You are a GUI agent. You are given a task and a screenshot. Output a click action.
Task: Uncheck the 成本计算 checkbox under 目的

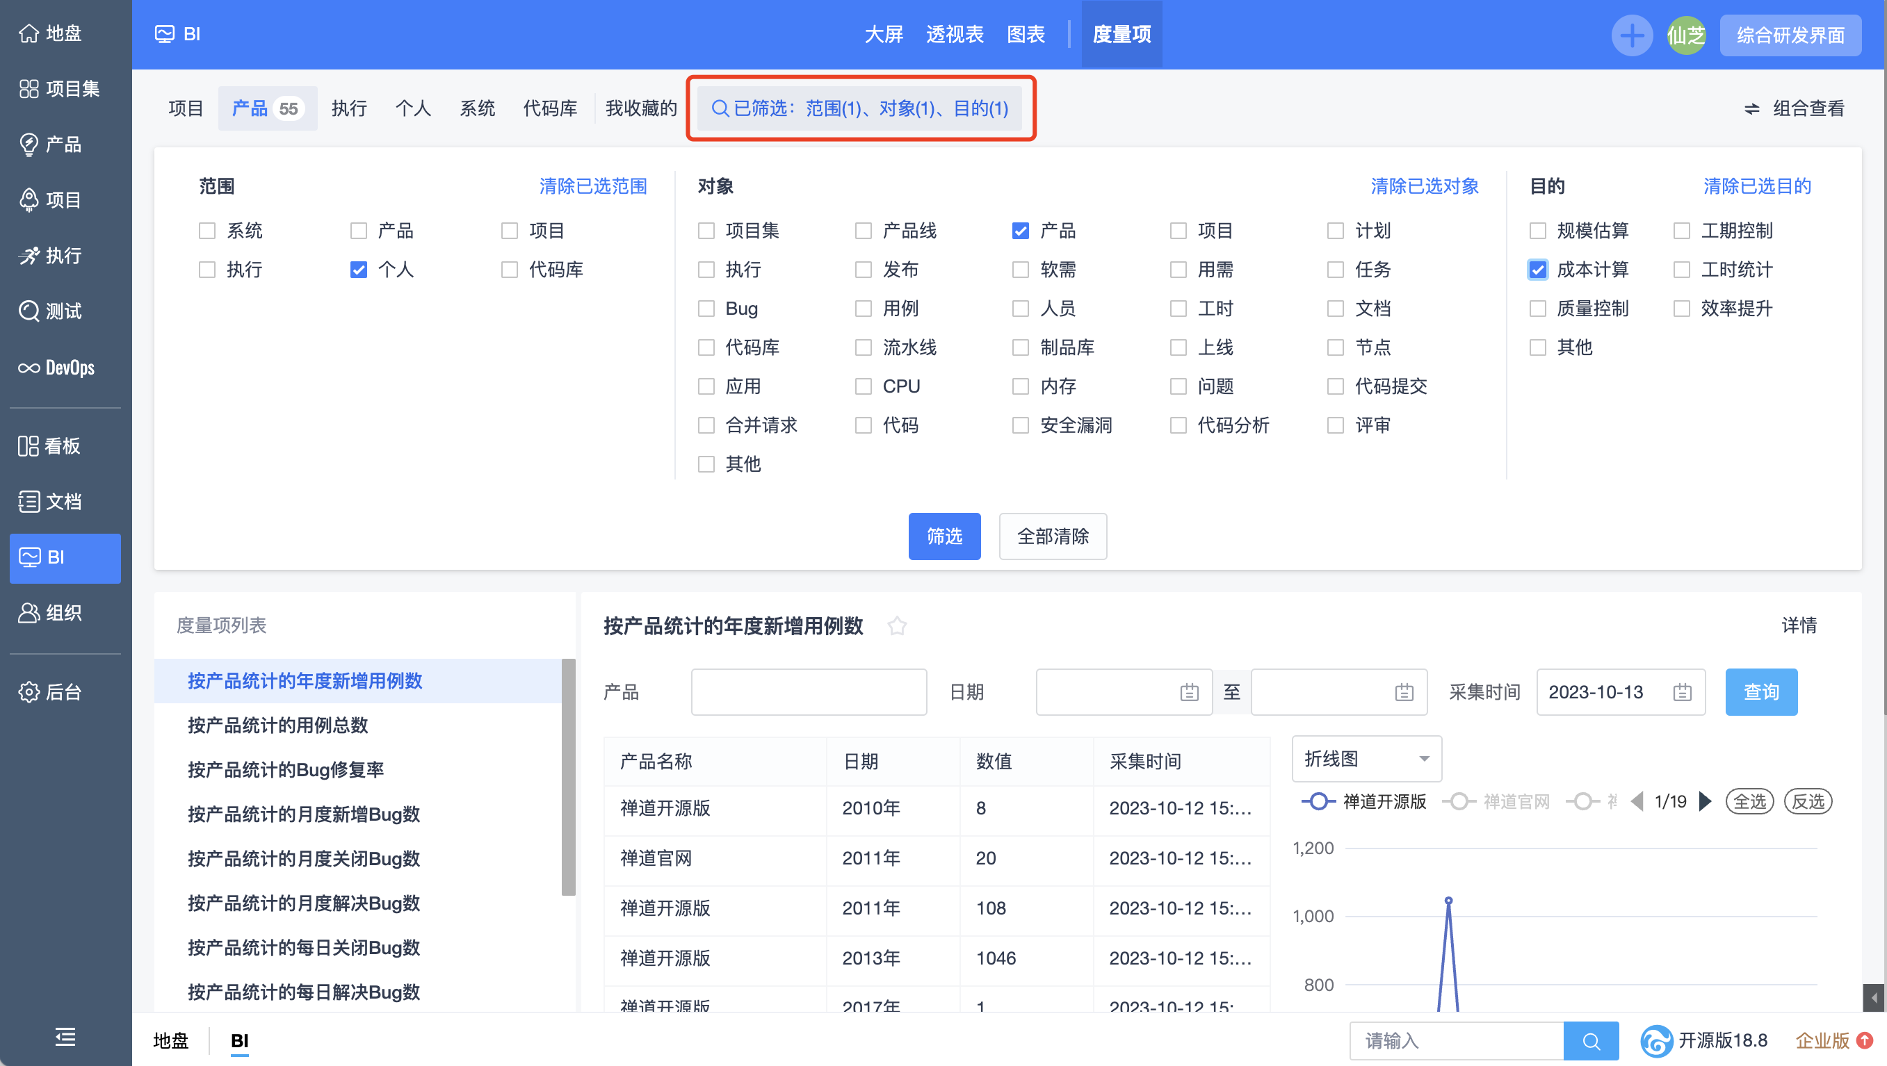pyautogui.click(x=1537, y=269)
